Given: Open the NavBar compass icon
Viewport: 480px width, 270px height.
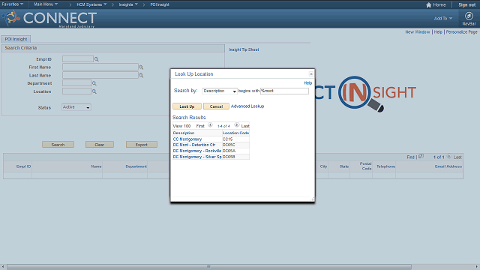Looking at the screenshot, I should point(469,16).
